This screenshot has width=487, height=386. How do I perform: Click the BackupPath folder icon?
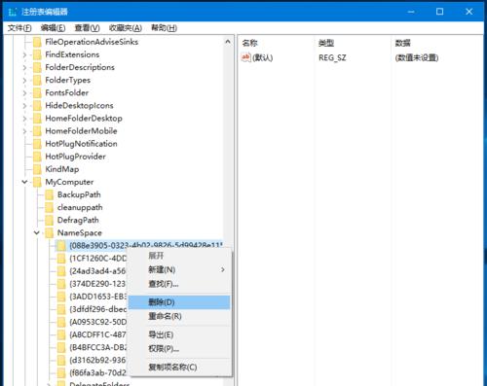tap(50, 194)
